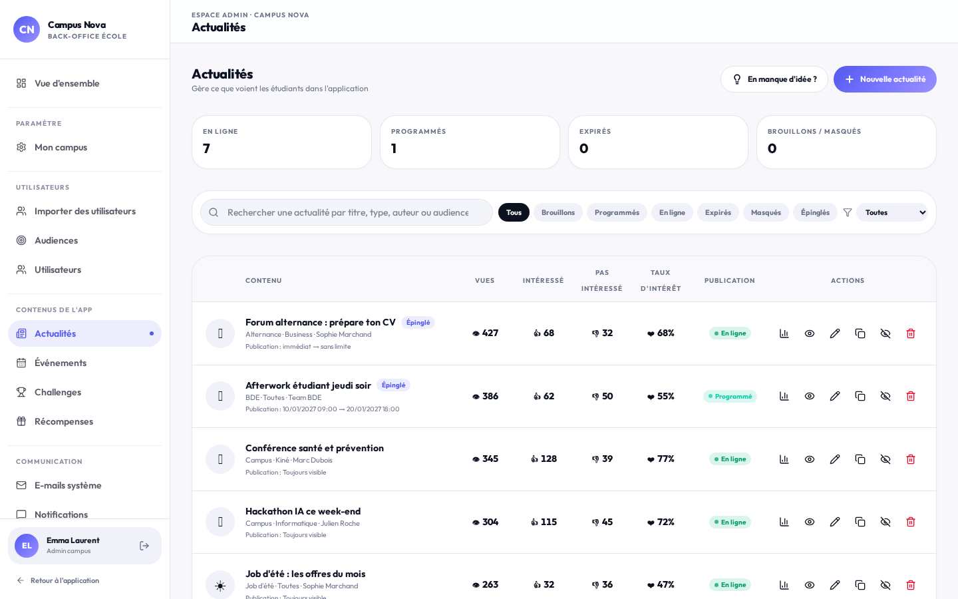Click the Programmés stat card
This screenshot has height=599, width=958.
[x=470, y=142]
